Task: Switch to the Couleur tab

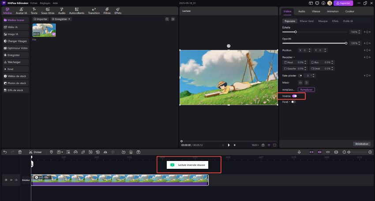Action: coord(350,11)
